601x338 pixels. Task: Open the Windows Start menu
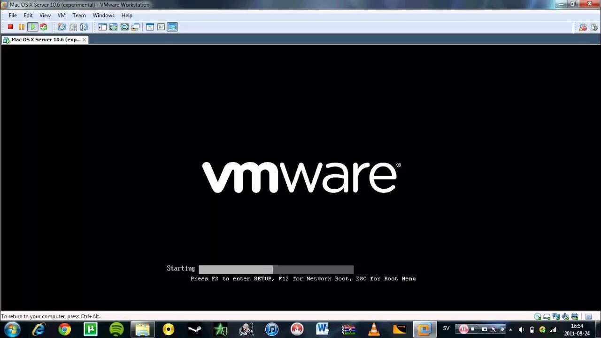12,329
